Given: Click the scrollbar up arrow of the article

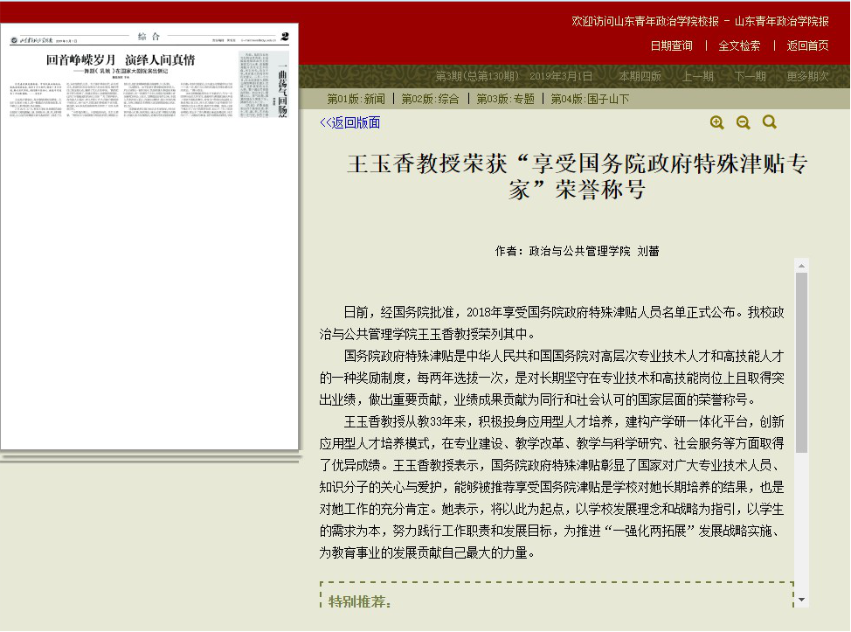Looking at the screenshot, I should tap(801, 266).
